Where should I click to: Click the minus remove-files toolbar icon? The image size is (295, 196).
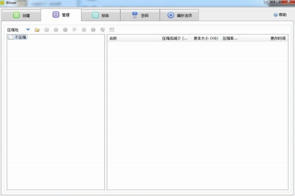pos(65,30)
